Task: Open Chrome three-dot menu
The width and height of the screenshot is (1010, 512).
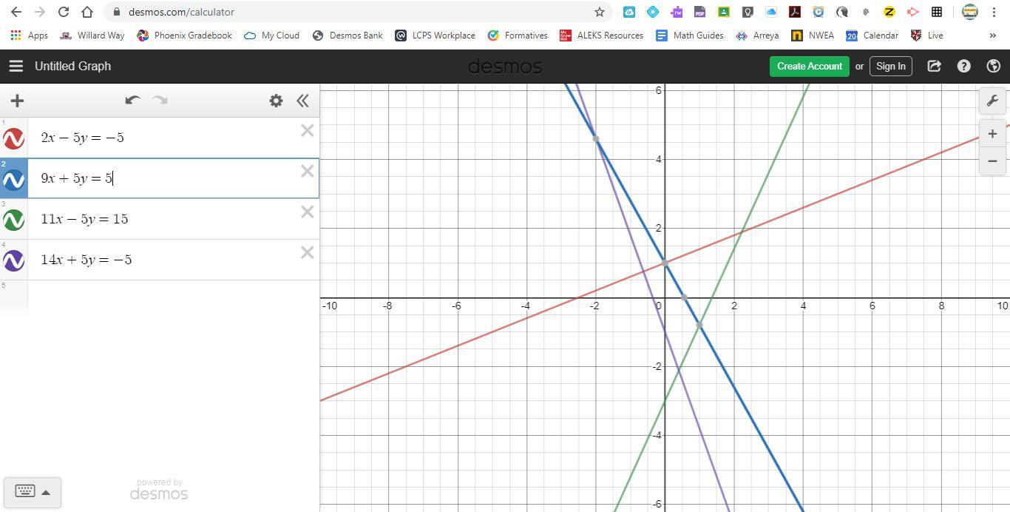Action: click(x=994, y=12)
